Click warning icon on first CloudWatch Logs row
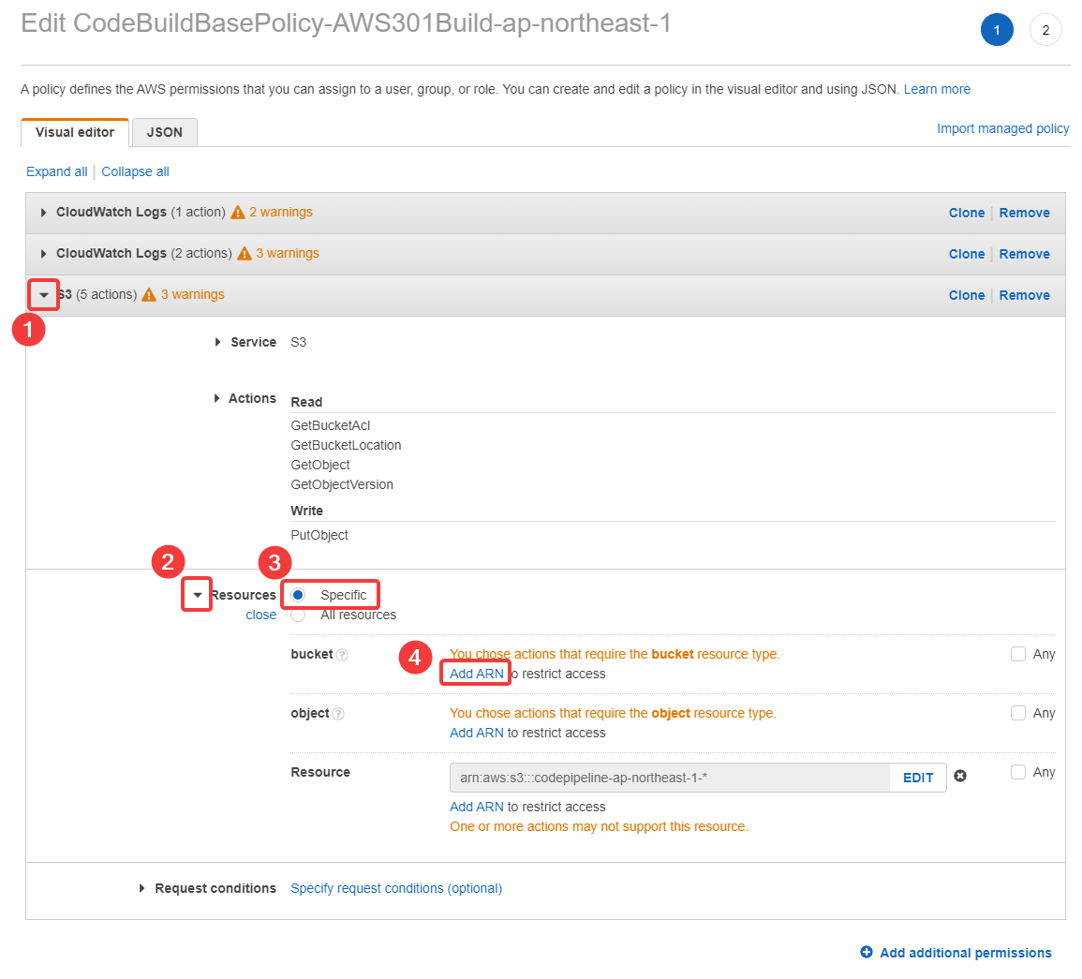 238,213
